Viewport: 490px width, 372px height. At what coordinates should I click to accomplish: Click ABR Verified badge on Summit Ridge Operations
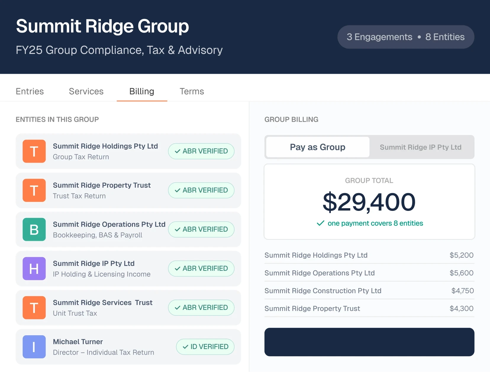coord(201,229)
